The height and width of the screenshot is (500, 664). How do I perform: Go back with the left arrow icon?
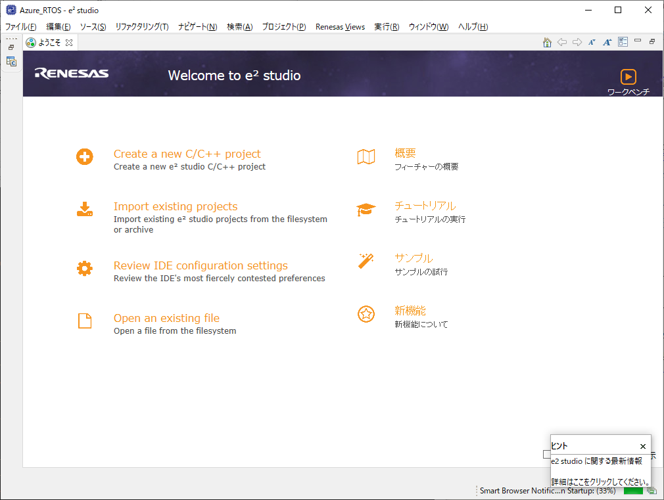562,42
